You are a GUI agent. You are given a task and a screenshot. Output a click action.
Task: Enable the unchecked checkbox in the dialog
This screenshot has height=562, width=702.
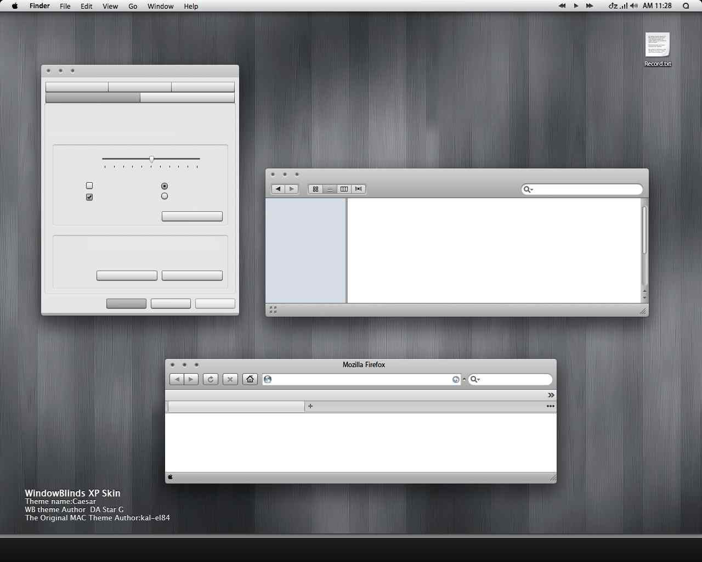click(x=89, y=186)
